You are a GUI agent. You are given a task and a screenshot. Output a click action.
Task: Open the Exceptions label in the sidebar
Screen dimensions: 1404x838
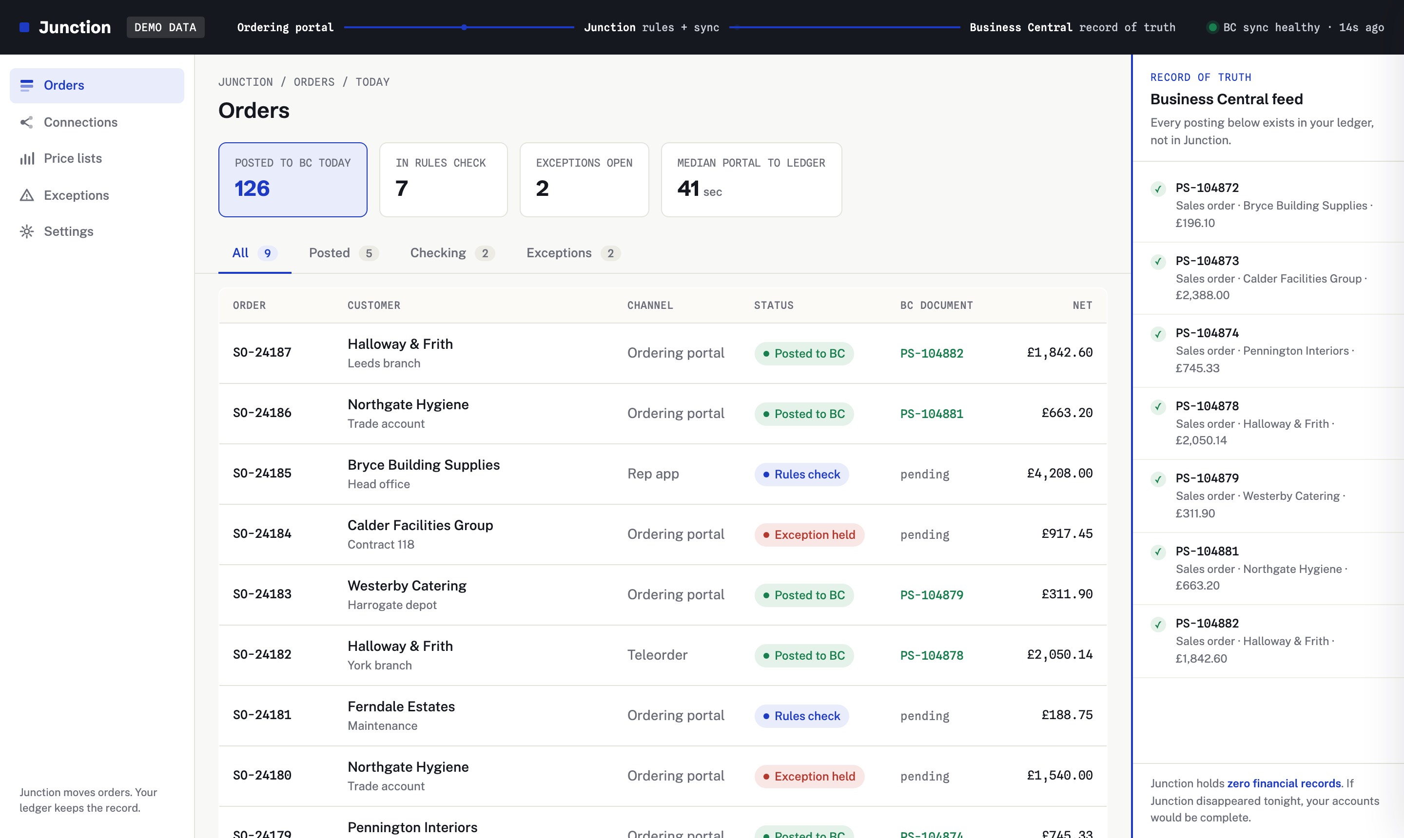[x=76, y=195]
